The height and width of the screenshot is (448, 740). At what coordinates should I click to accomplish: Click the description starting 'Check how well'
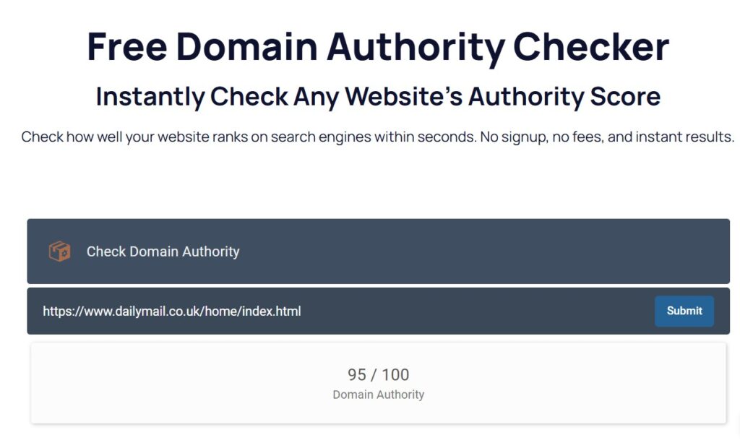point(378,137)
